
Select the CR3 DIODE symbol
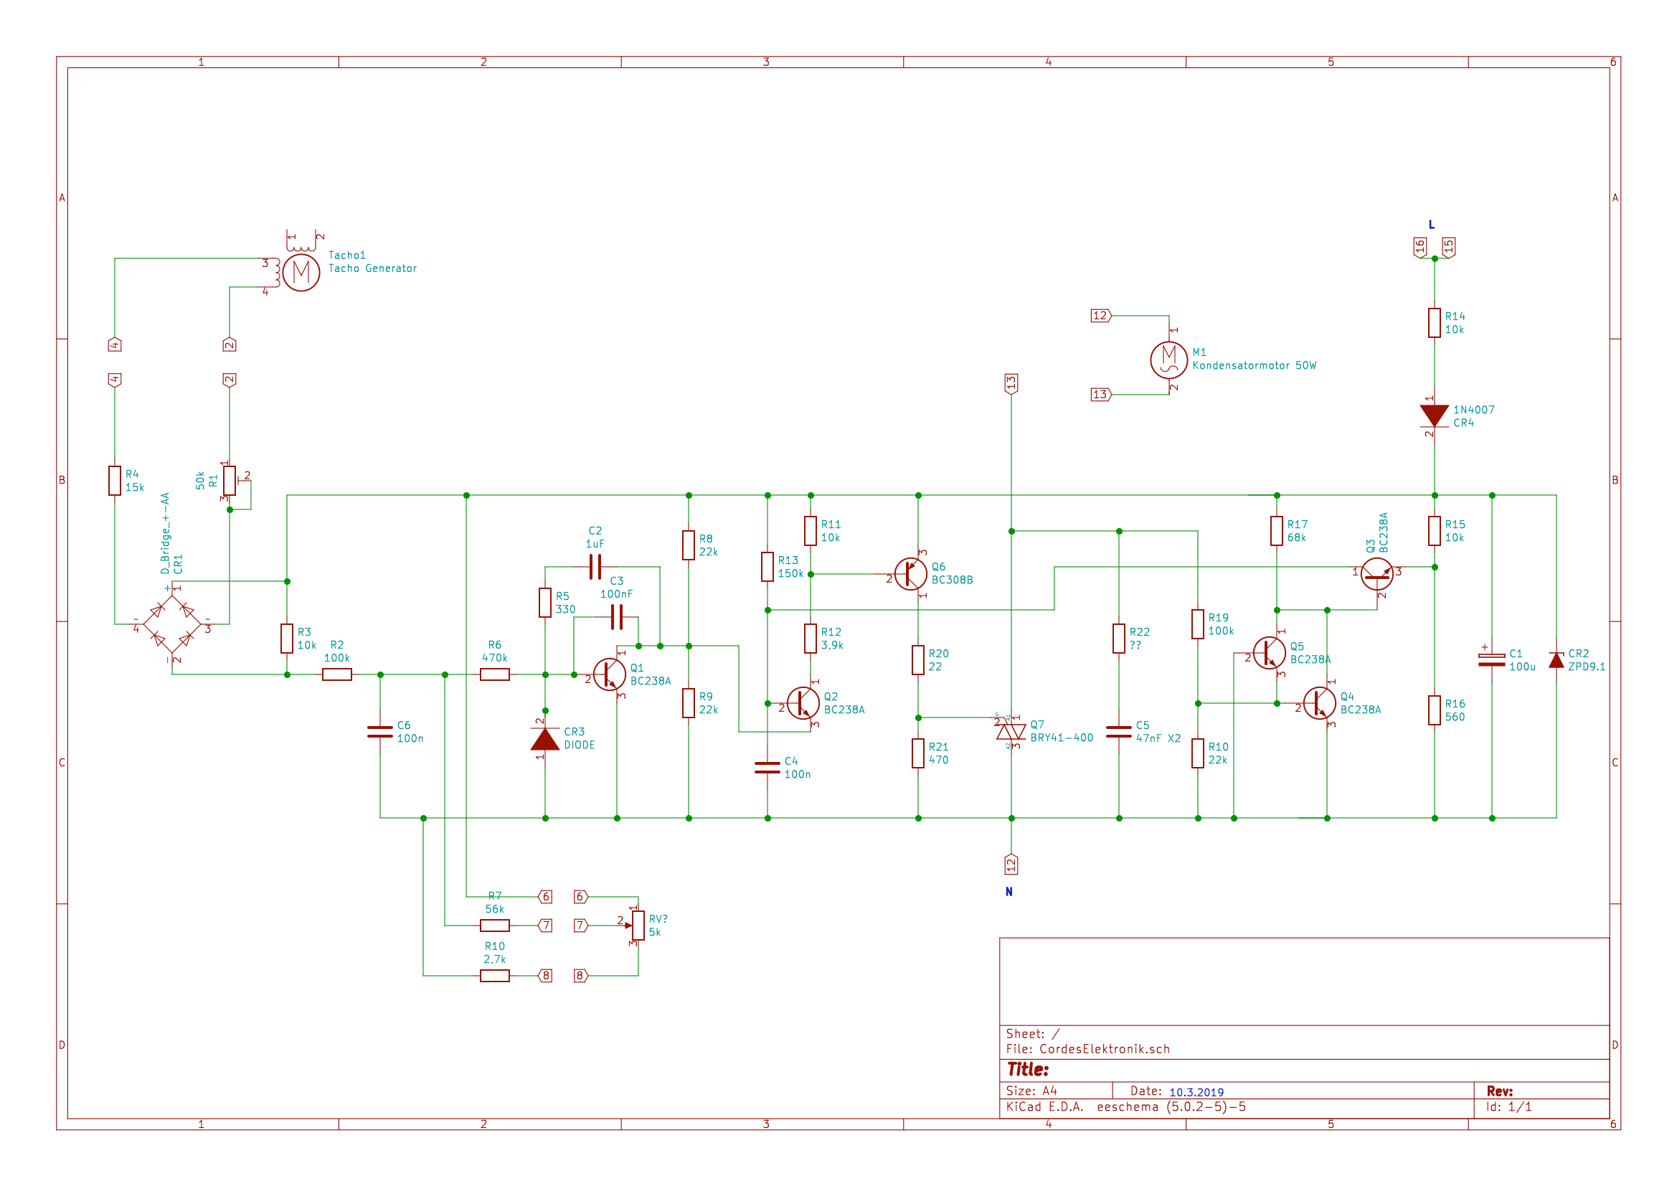coord(545,740)
